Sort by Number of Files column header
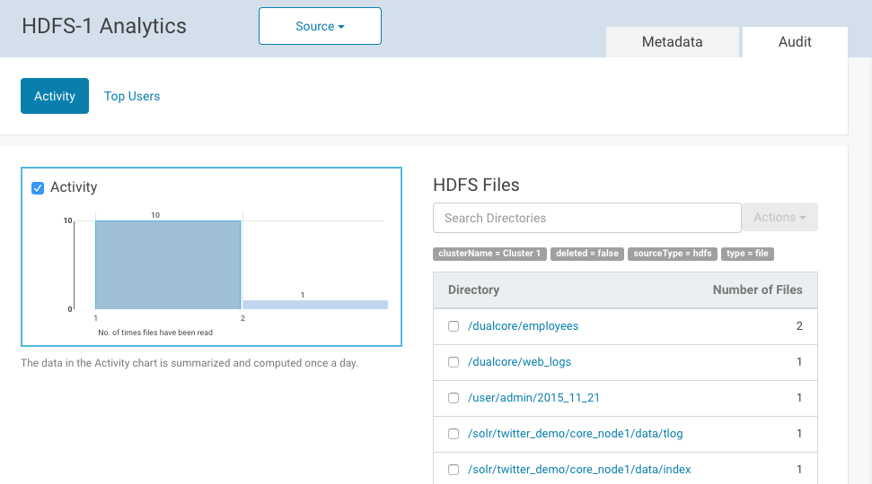This screenshot has height=484, width=872. (757, 290)
